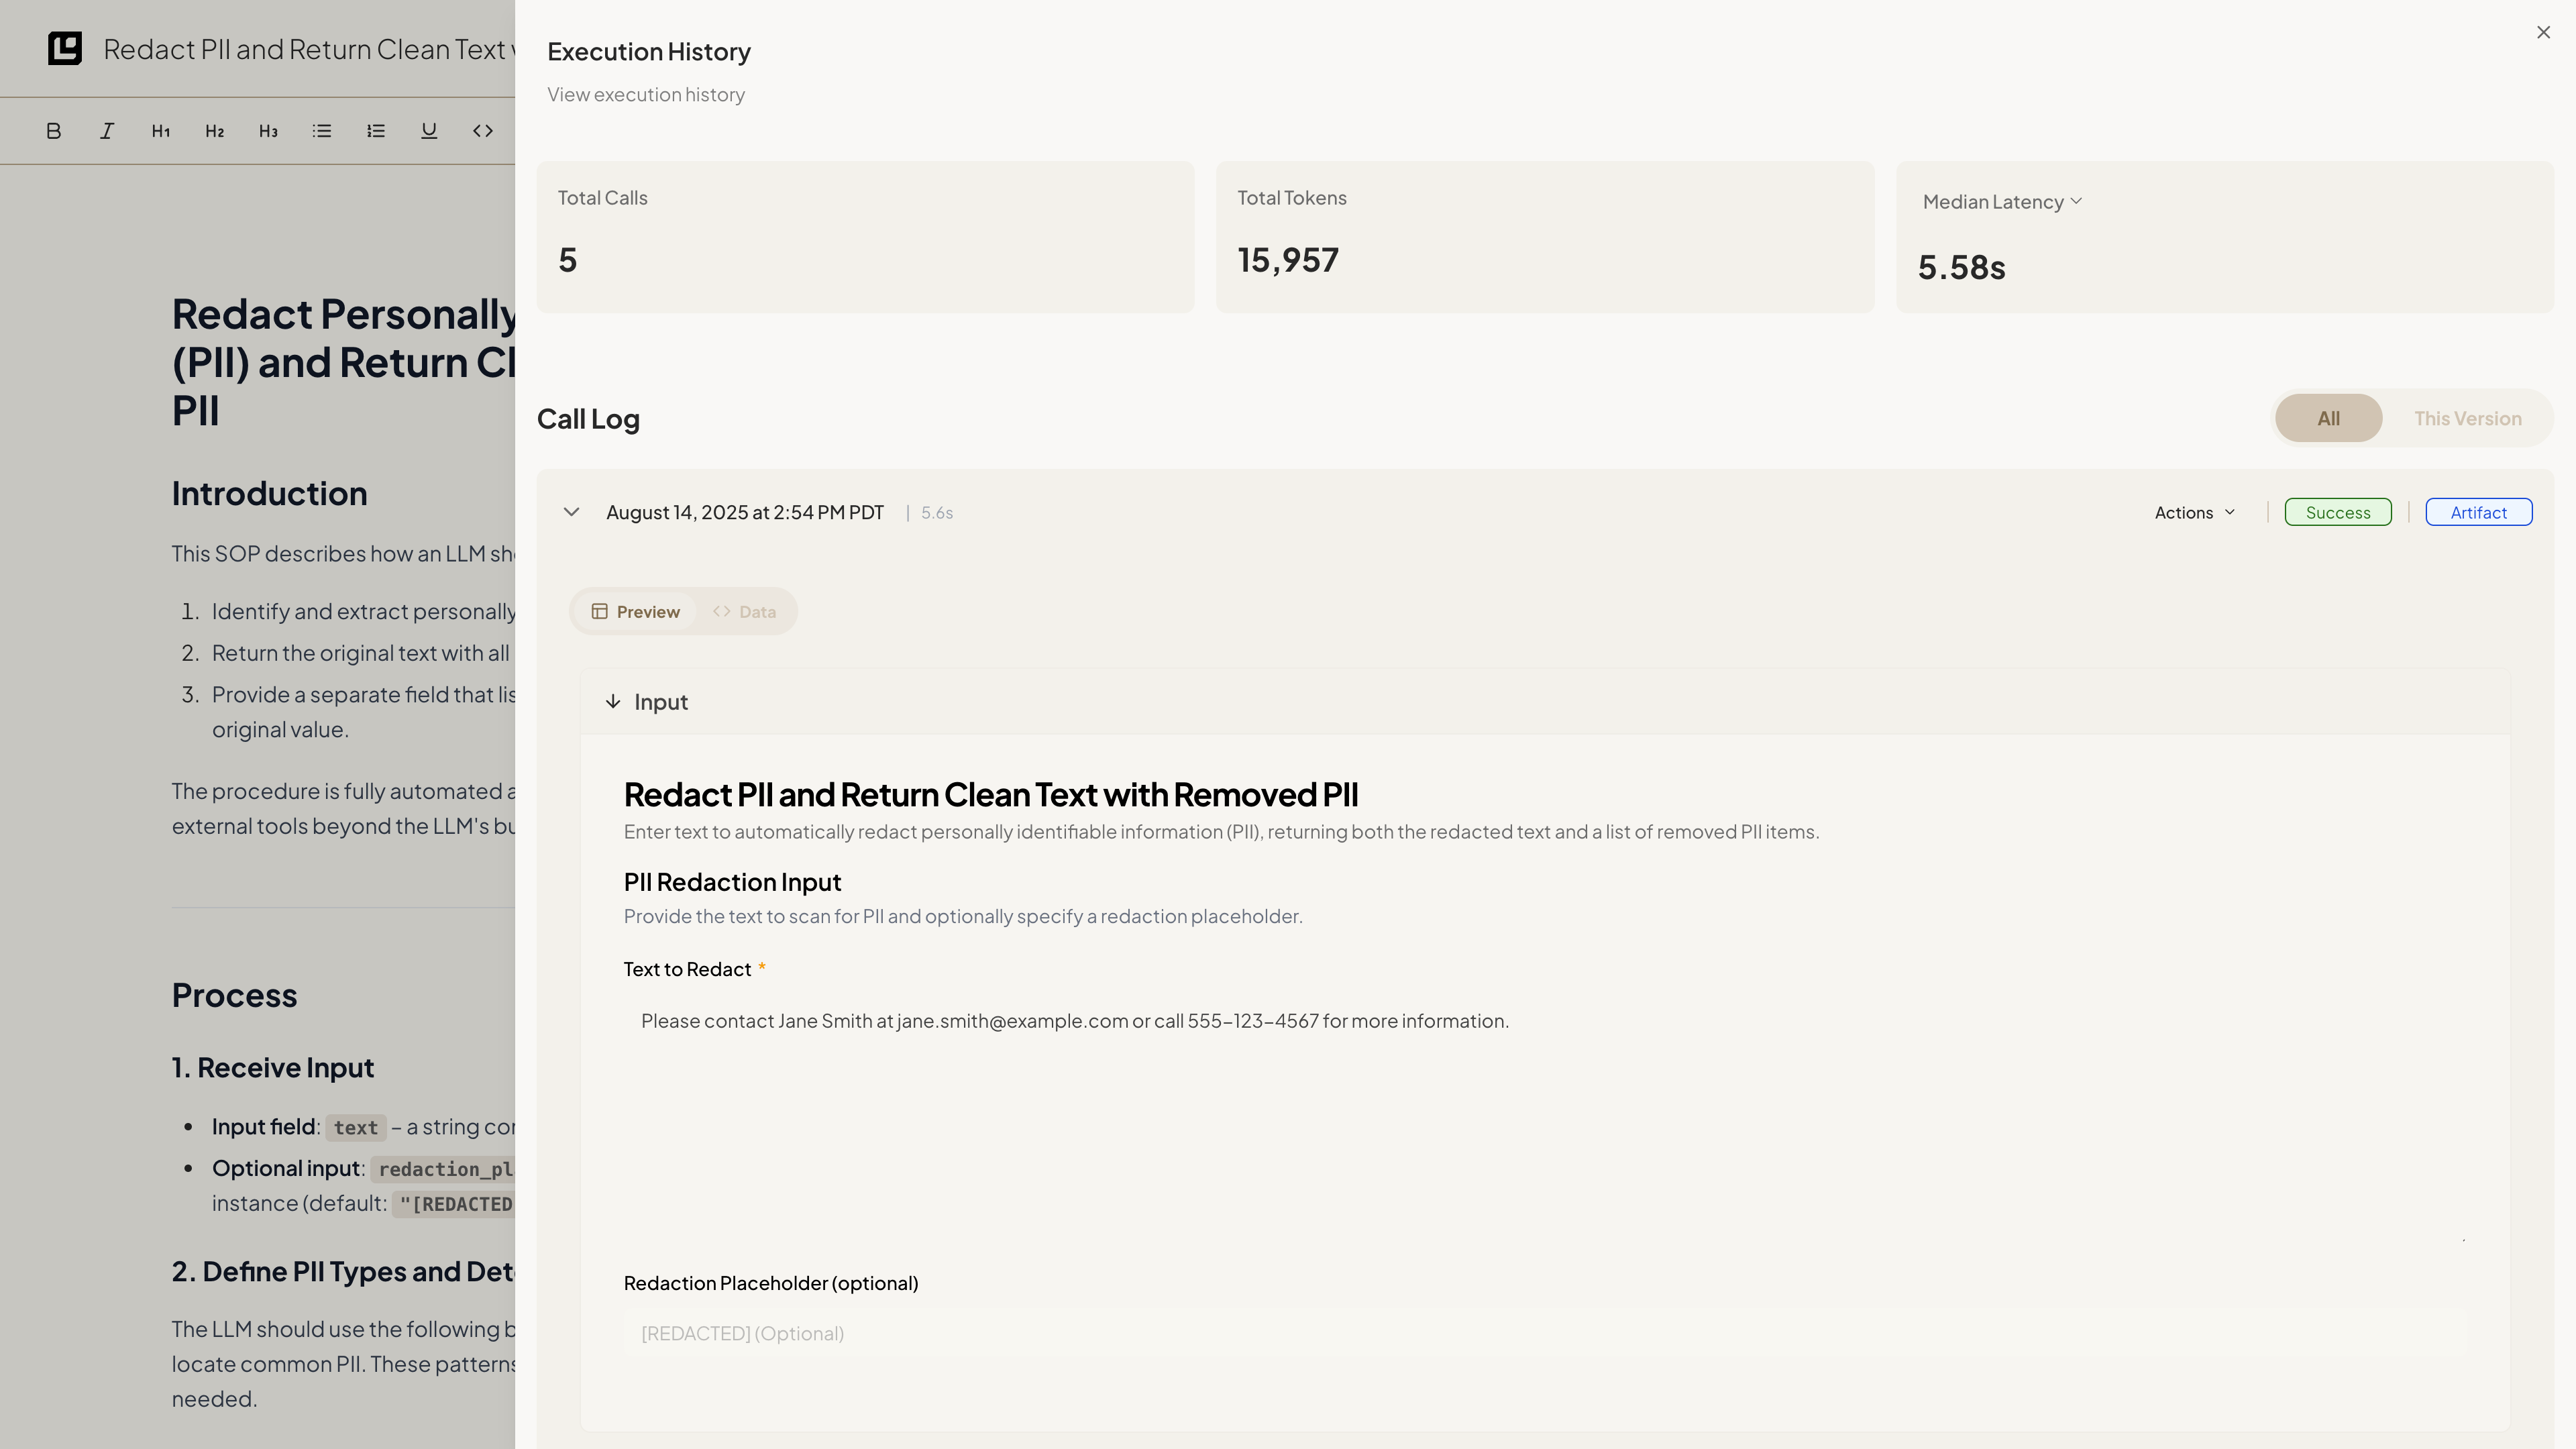This screenshot has height=1449, width=2576.
Task: Switch to the Preview view
Action: coord(636,611)
